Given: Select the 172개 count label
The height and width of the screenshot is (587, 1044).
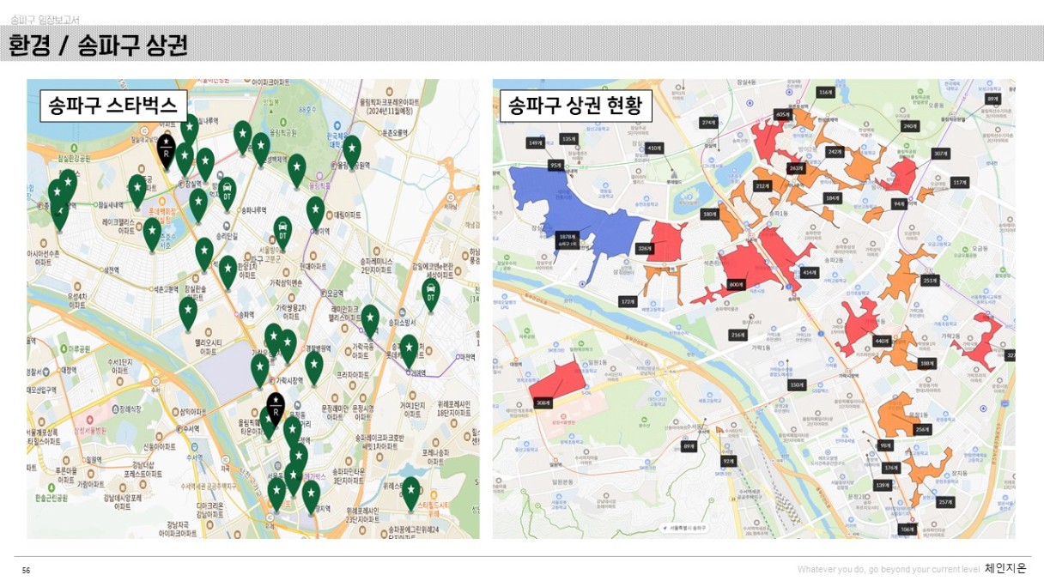Looking at the screenshot, I should pos(628,301).
